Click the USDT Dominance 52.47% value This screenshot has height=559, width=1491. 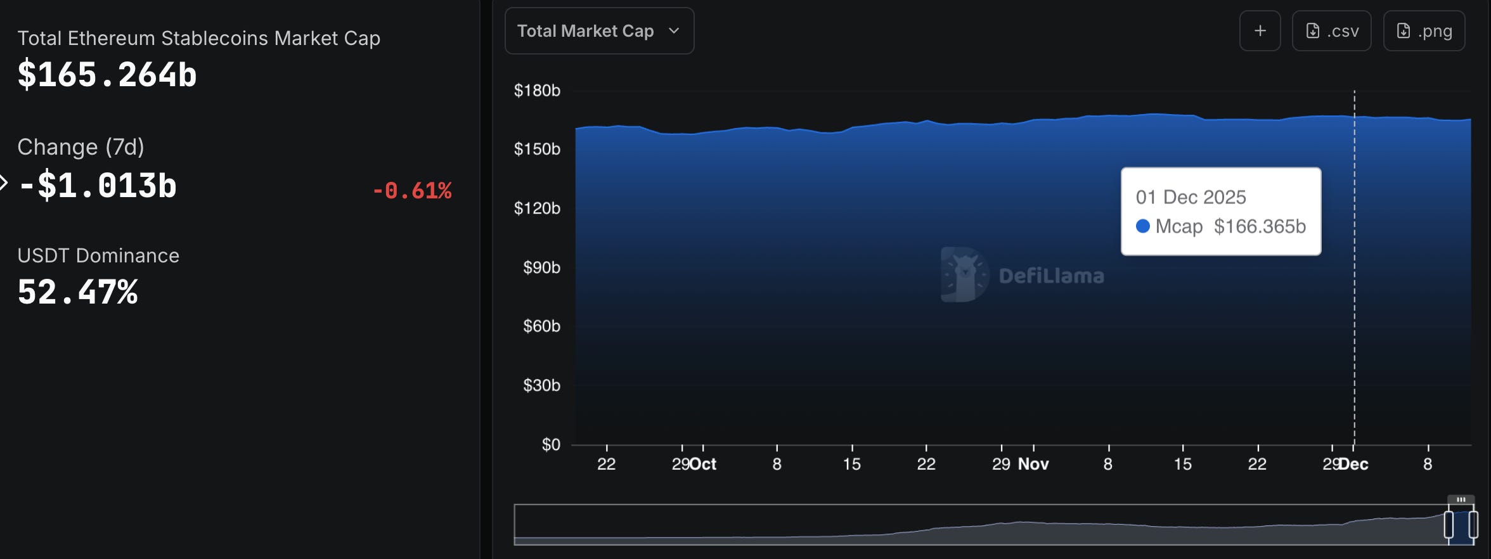tap(78, 292)
